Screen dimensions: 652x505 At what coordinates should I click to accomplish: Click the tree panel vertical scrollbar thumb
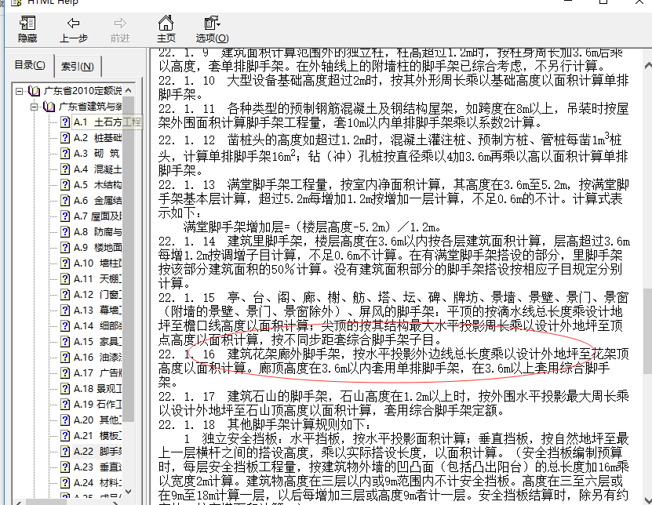point(128,259)
